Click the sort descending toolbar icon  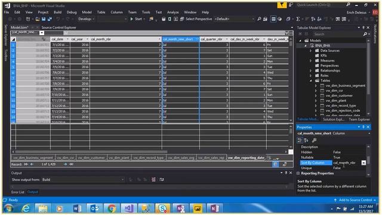pos(319,19)
